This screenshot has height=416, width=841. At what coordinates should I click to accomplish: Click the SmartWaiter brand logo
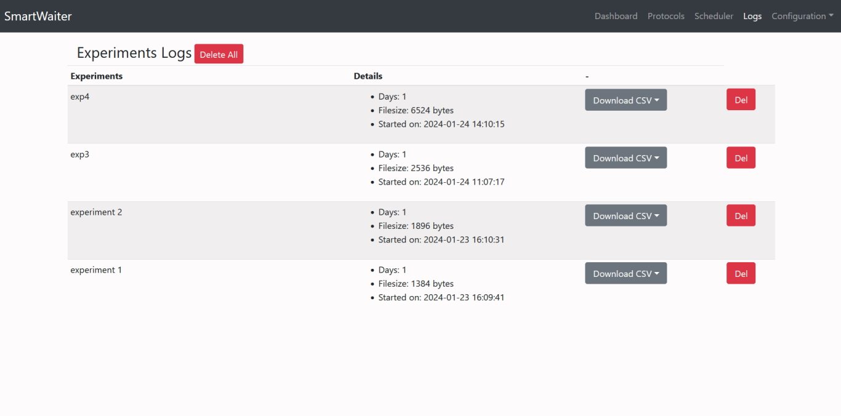tap(38, 16)
